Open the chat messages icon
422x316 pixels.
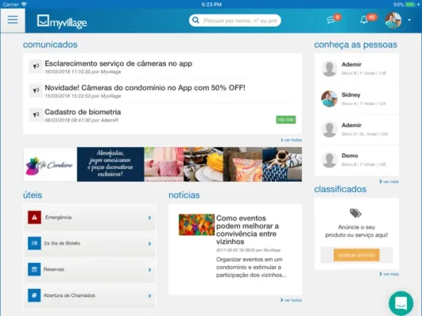click(331, 20)
